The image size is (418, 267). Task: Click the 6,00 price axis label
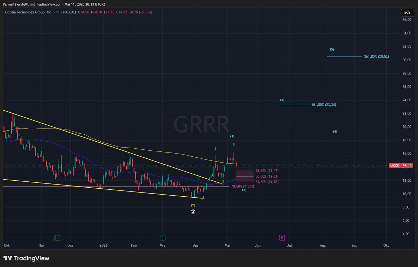click(407, 221)
